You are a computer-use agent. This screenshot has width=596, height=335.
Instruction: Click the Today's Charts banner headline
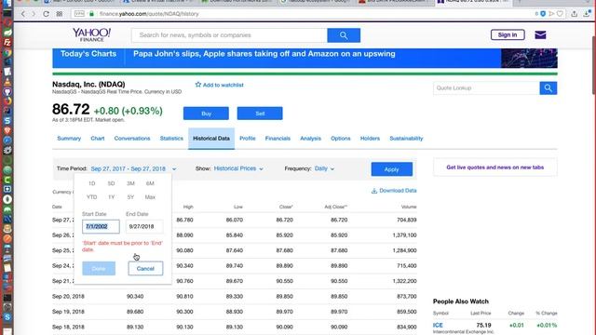[264, 54]
